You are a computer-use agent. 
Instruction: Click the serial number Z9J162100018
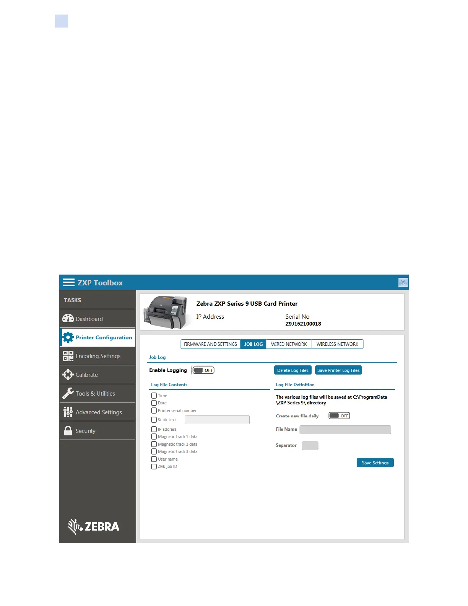pos(303,324)
